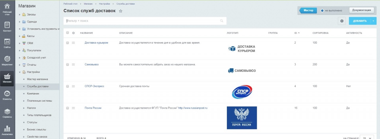Open the Самовывоз service link
The width and height of the screenshot is (380, 139).
91,64
